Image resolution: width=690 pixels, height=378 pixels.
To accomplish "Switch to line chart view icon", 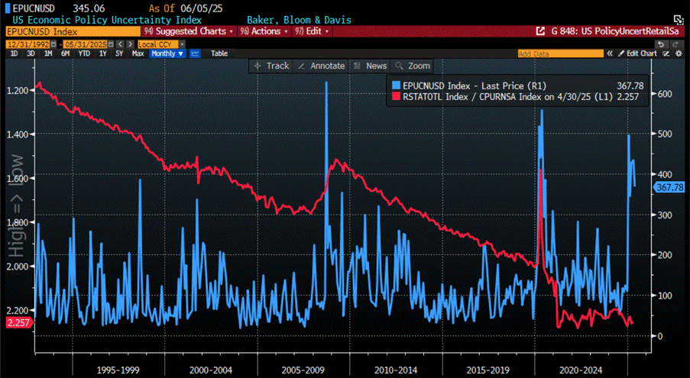I will pos(195,53).
